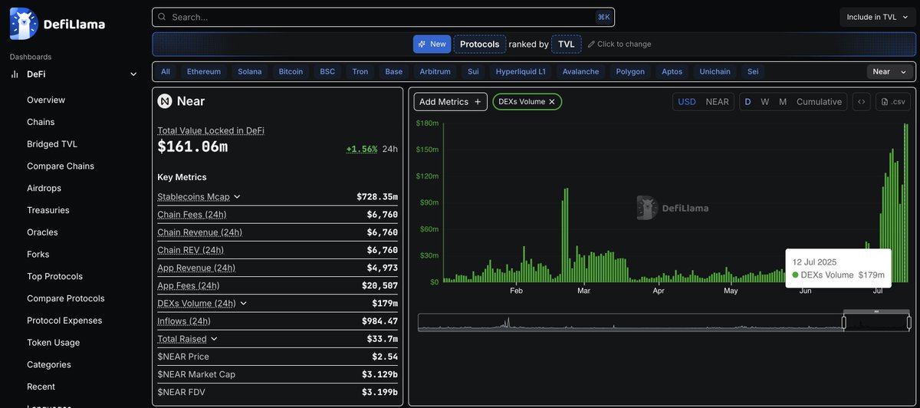Open Chains in the sidebar
Screen dimensions: 920x408
click(41, 122)
